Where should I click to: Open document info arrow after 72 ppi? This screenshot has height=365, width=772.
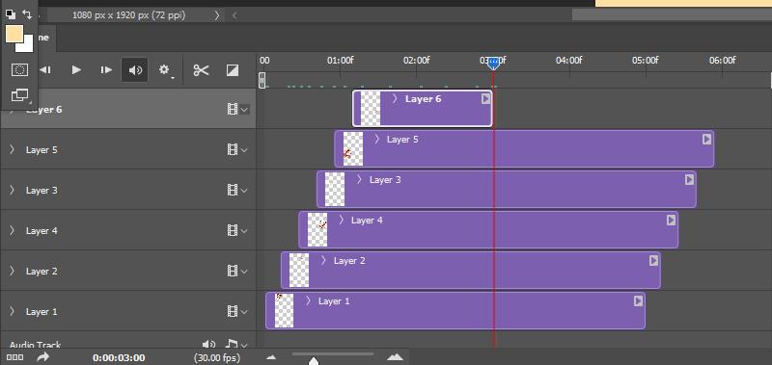coord(216,15)
